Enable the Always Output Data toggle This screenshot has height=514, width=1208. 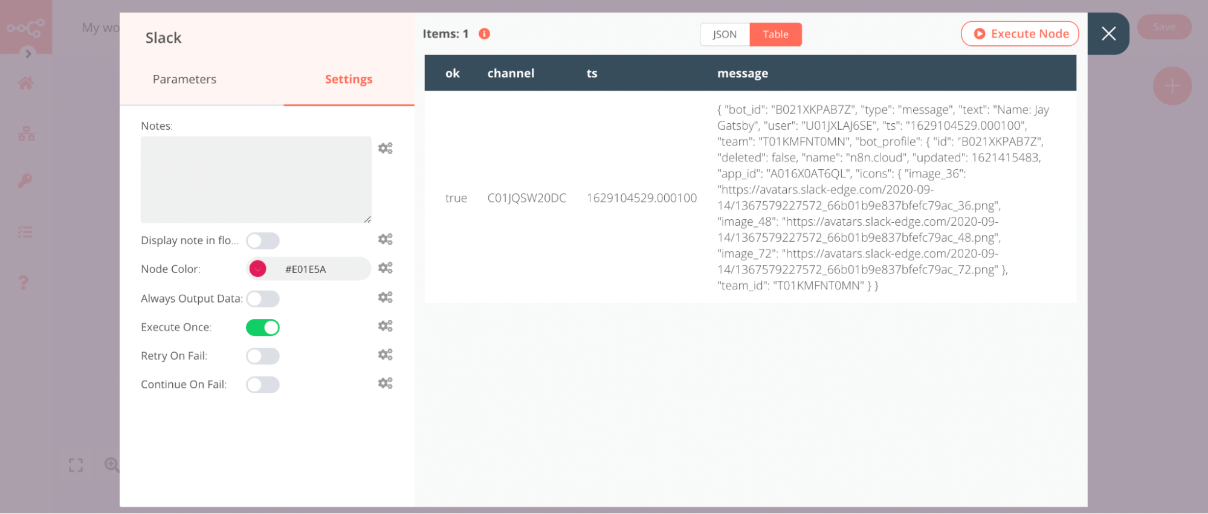(x=263, y=299)
